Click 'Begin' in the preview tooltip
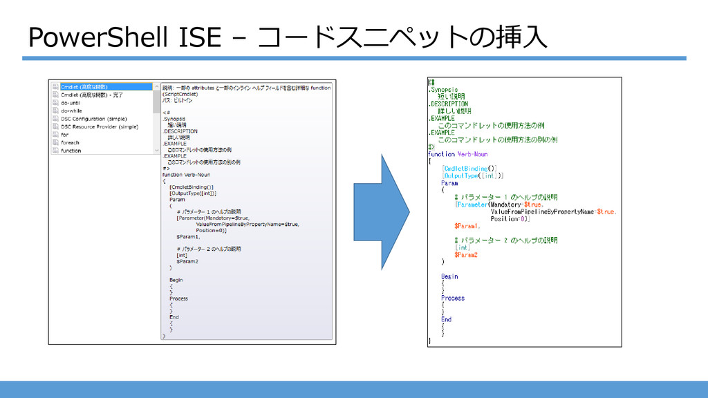This screenshot has width=708, height=398. click(176, 280)
